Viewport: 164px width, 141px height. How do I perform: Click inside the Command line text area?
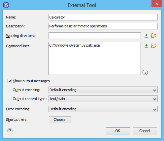click(x=95, y=58)
